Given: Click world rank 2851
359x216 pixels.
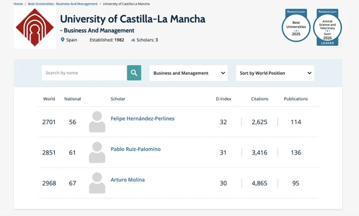Looking at the screenshot, I should pyautogui.click(x=49, y=153).
